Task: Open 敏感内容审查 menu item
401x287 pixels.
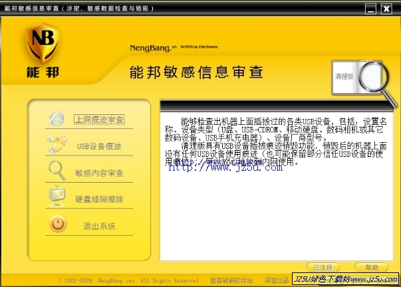Action: [x=99, y=173]
